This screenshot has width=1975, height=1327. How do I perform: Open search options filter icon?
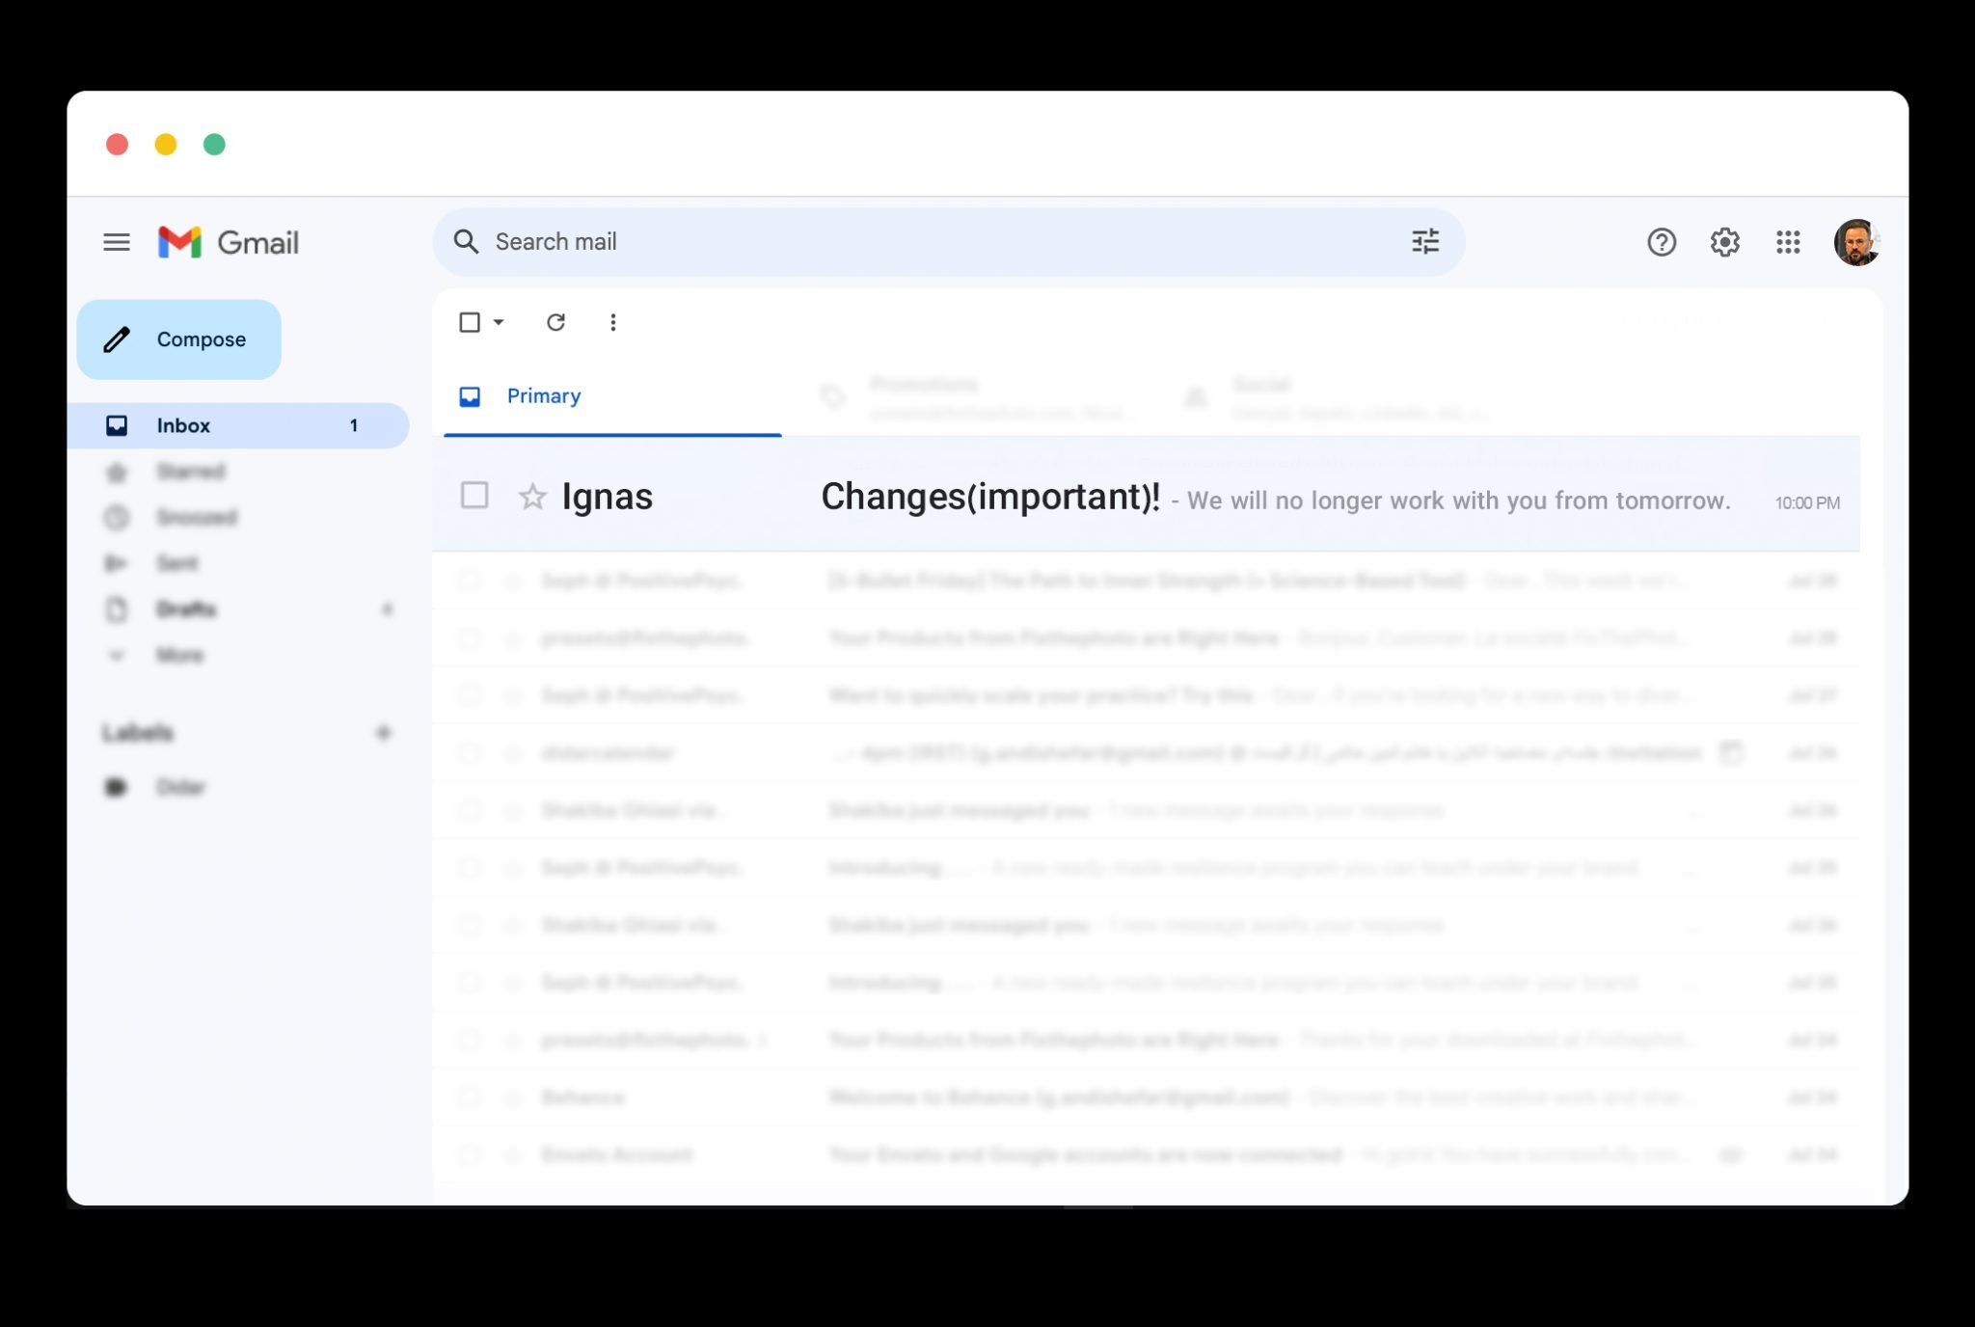[x=1425, y=242]
